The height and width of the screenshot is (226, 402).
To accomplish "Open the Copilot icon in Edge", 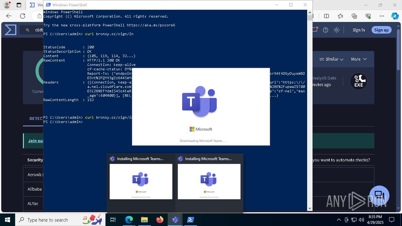I will tap(395, 16).
